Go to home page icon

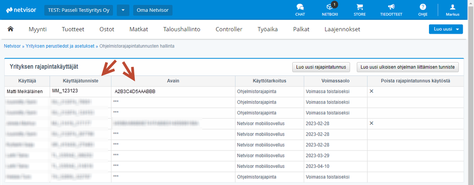(10, 29)
